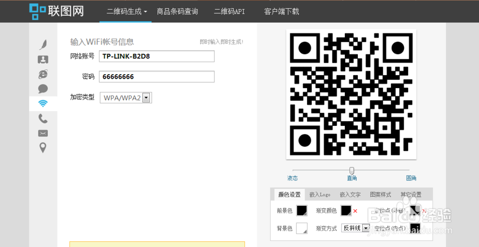Click the 即时输入即时生成! hint text
Image resolution: width=479 pixels, height=247 pixels.
click(222, 42)
